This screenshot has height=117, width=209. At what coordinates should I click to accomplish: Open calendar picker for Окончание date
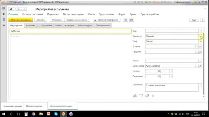[x=159, y=76]
